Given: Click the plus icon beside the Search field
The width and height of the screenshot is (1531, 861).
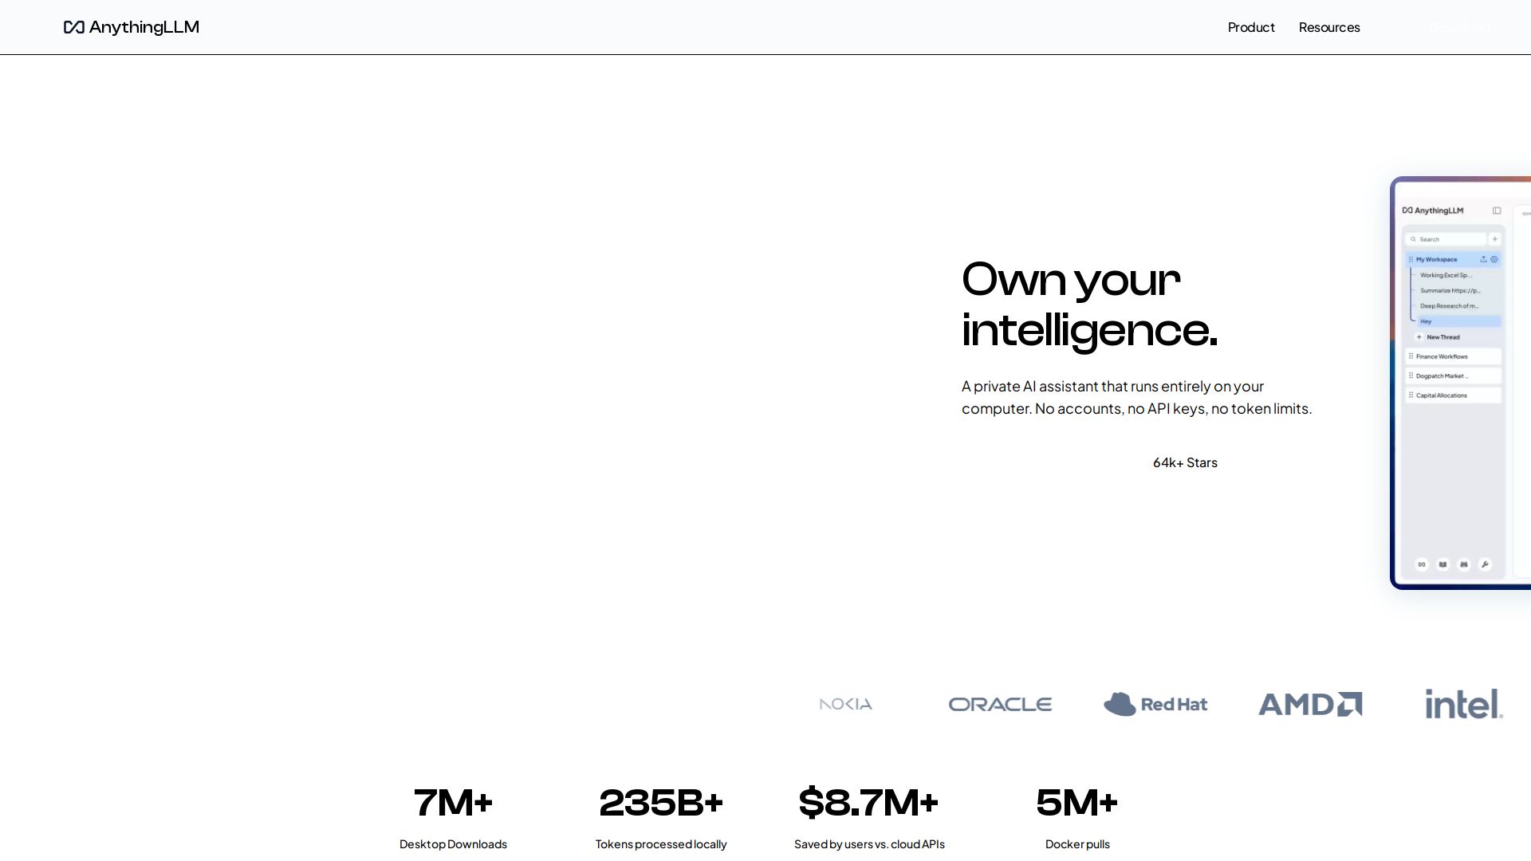Looking at the screenshot, I should click(1495, 239).
